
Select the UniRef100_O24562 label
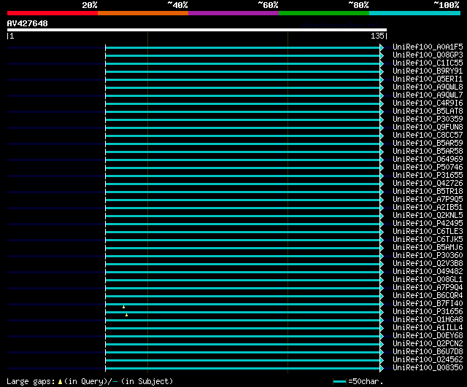point(428,360)
